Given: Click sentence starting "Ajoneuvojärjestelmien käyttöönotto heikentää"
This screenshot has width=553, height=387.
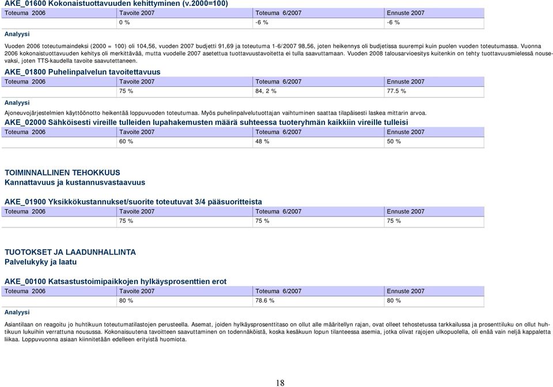Looking at the screenshot, I should tap(215, 113).
